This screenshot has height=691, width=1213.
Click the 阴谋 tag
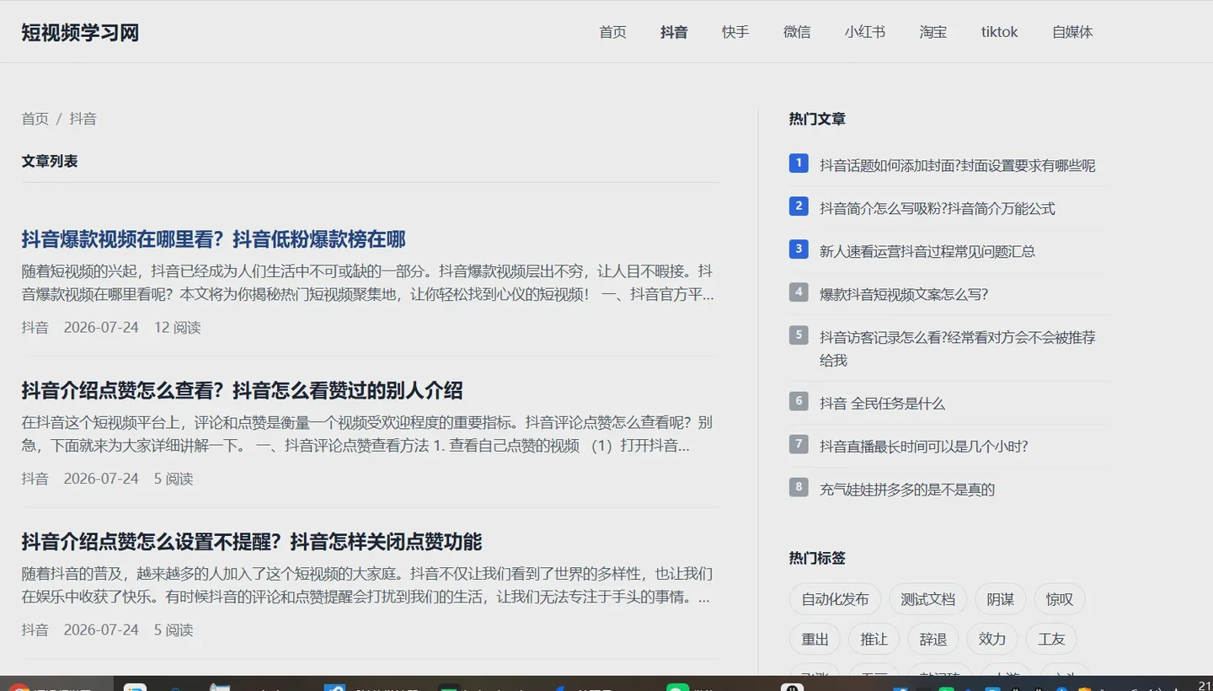pyautogui.click(x=1001, y=599)
